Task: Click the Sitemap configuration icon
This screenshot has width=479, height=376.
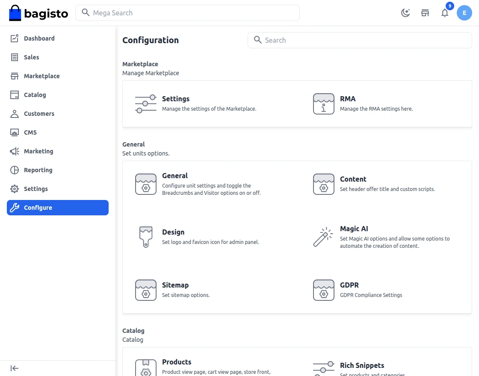Action: coord(145,290)
